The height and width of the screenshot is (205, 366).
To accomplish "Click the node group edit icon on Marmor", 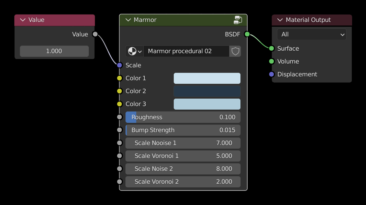I will (x=238, y=20).
